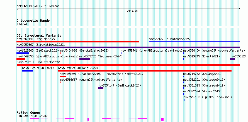Select the small magenta LINC00467 exon

pos(88,119)
